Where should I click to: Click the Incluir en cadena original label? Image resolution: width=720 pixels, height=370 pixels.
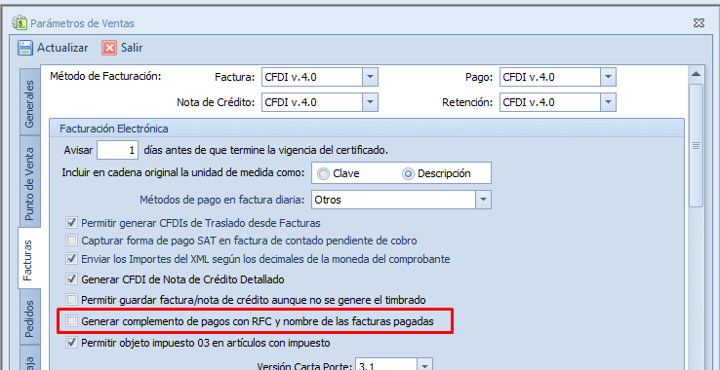(x=183, y=173)
